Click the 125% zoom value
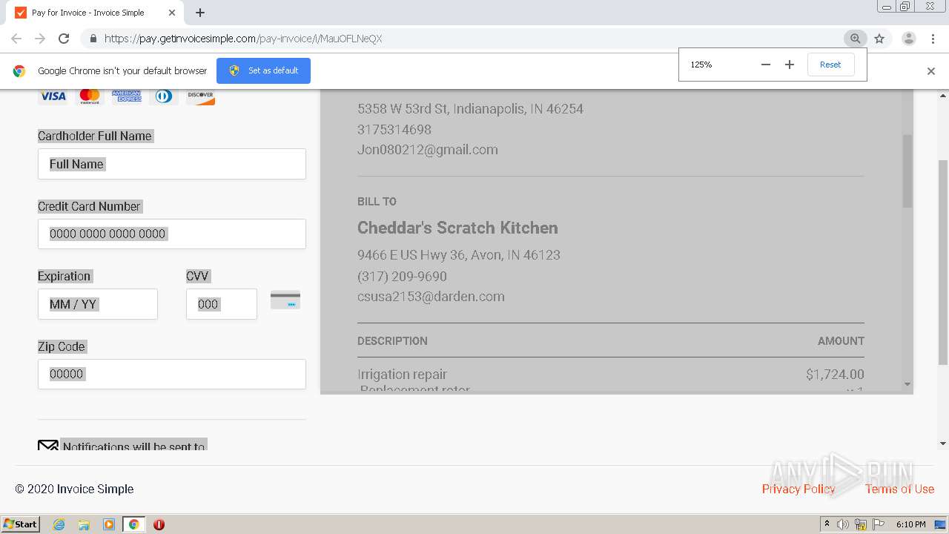The image size is (949, 534). (x=701, y=65)
